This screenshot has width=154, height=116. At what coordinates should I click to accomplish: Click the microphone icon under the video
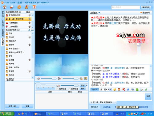(x=59, y=79)
